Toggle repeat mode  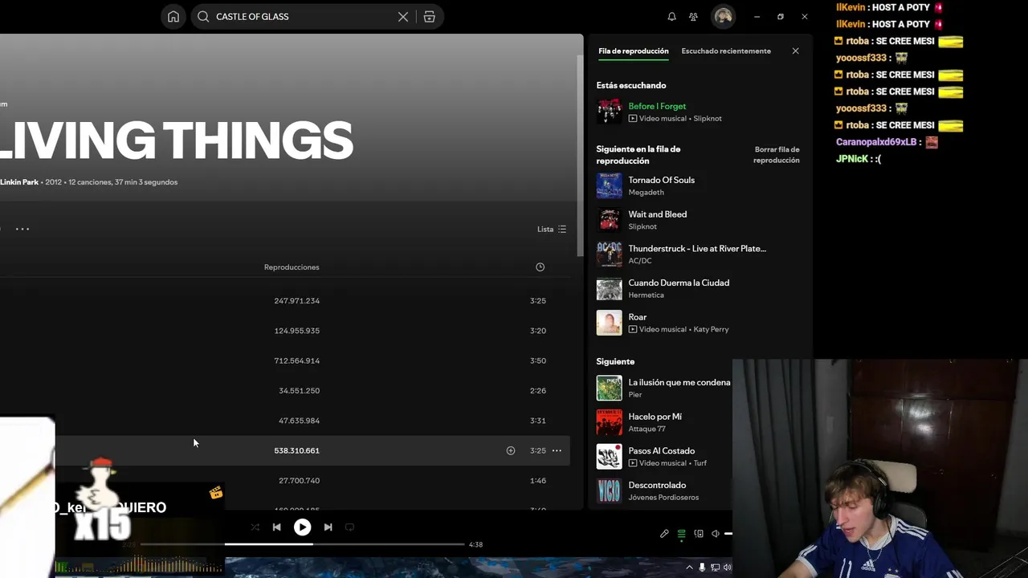pos(349,527)
